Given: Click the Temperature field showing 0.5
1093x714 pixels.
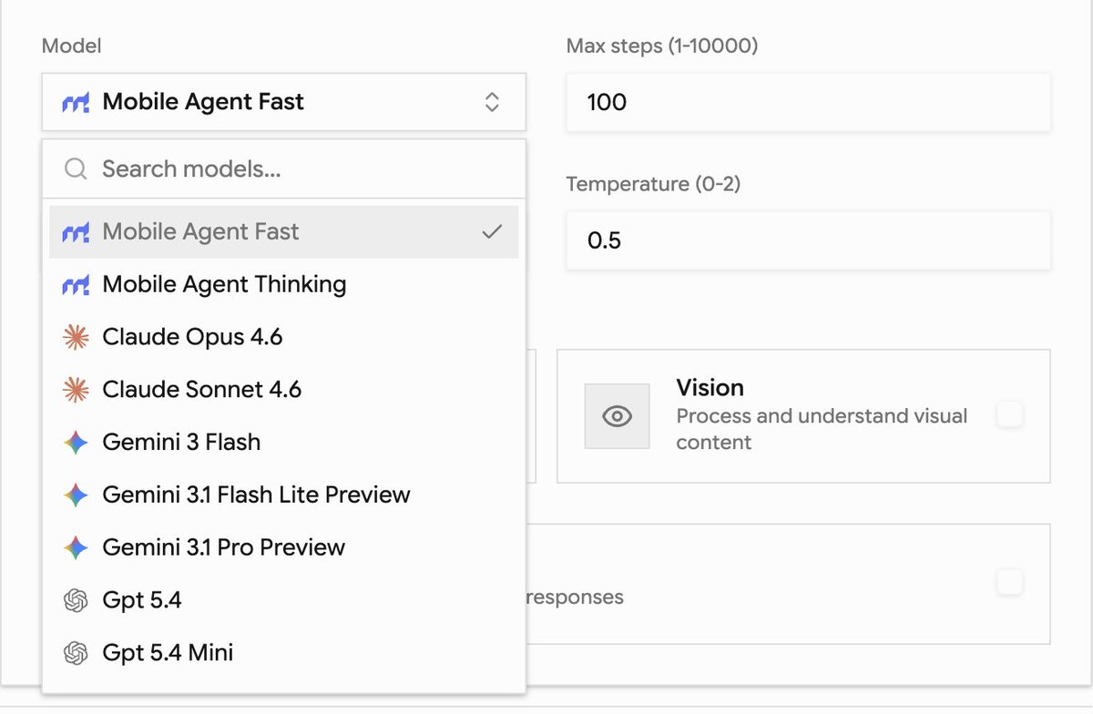Looking at the screenshot, I should 809,240.
